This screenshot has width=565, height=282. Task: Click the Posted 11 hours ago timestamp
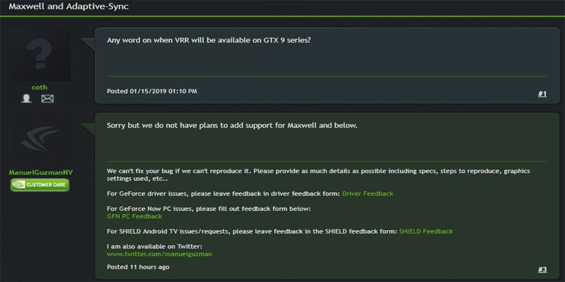(x=138, y=267)
